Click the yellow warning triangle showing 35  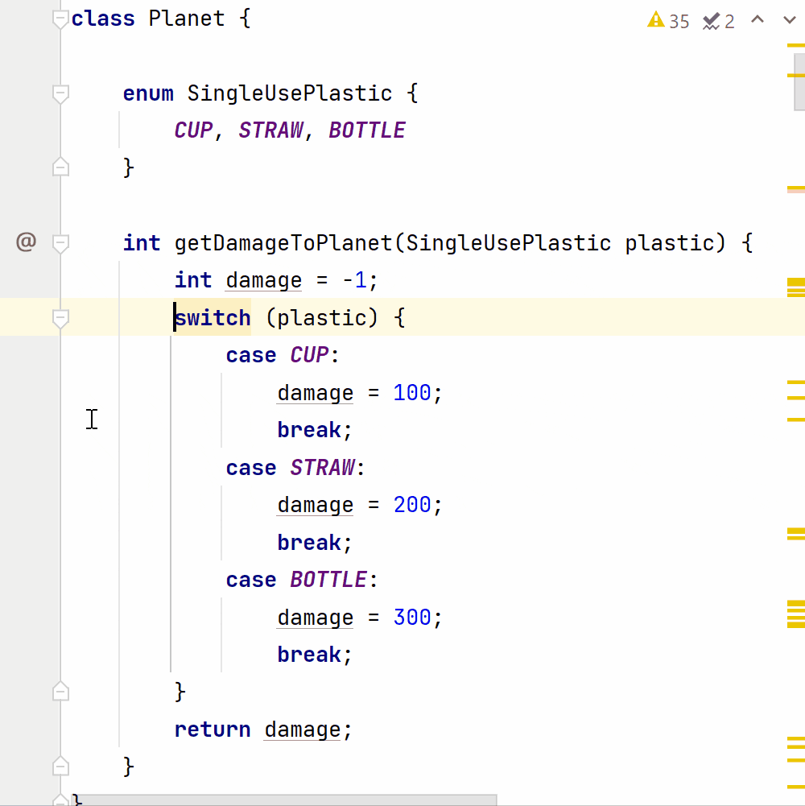click(x=656, y=20)
